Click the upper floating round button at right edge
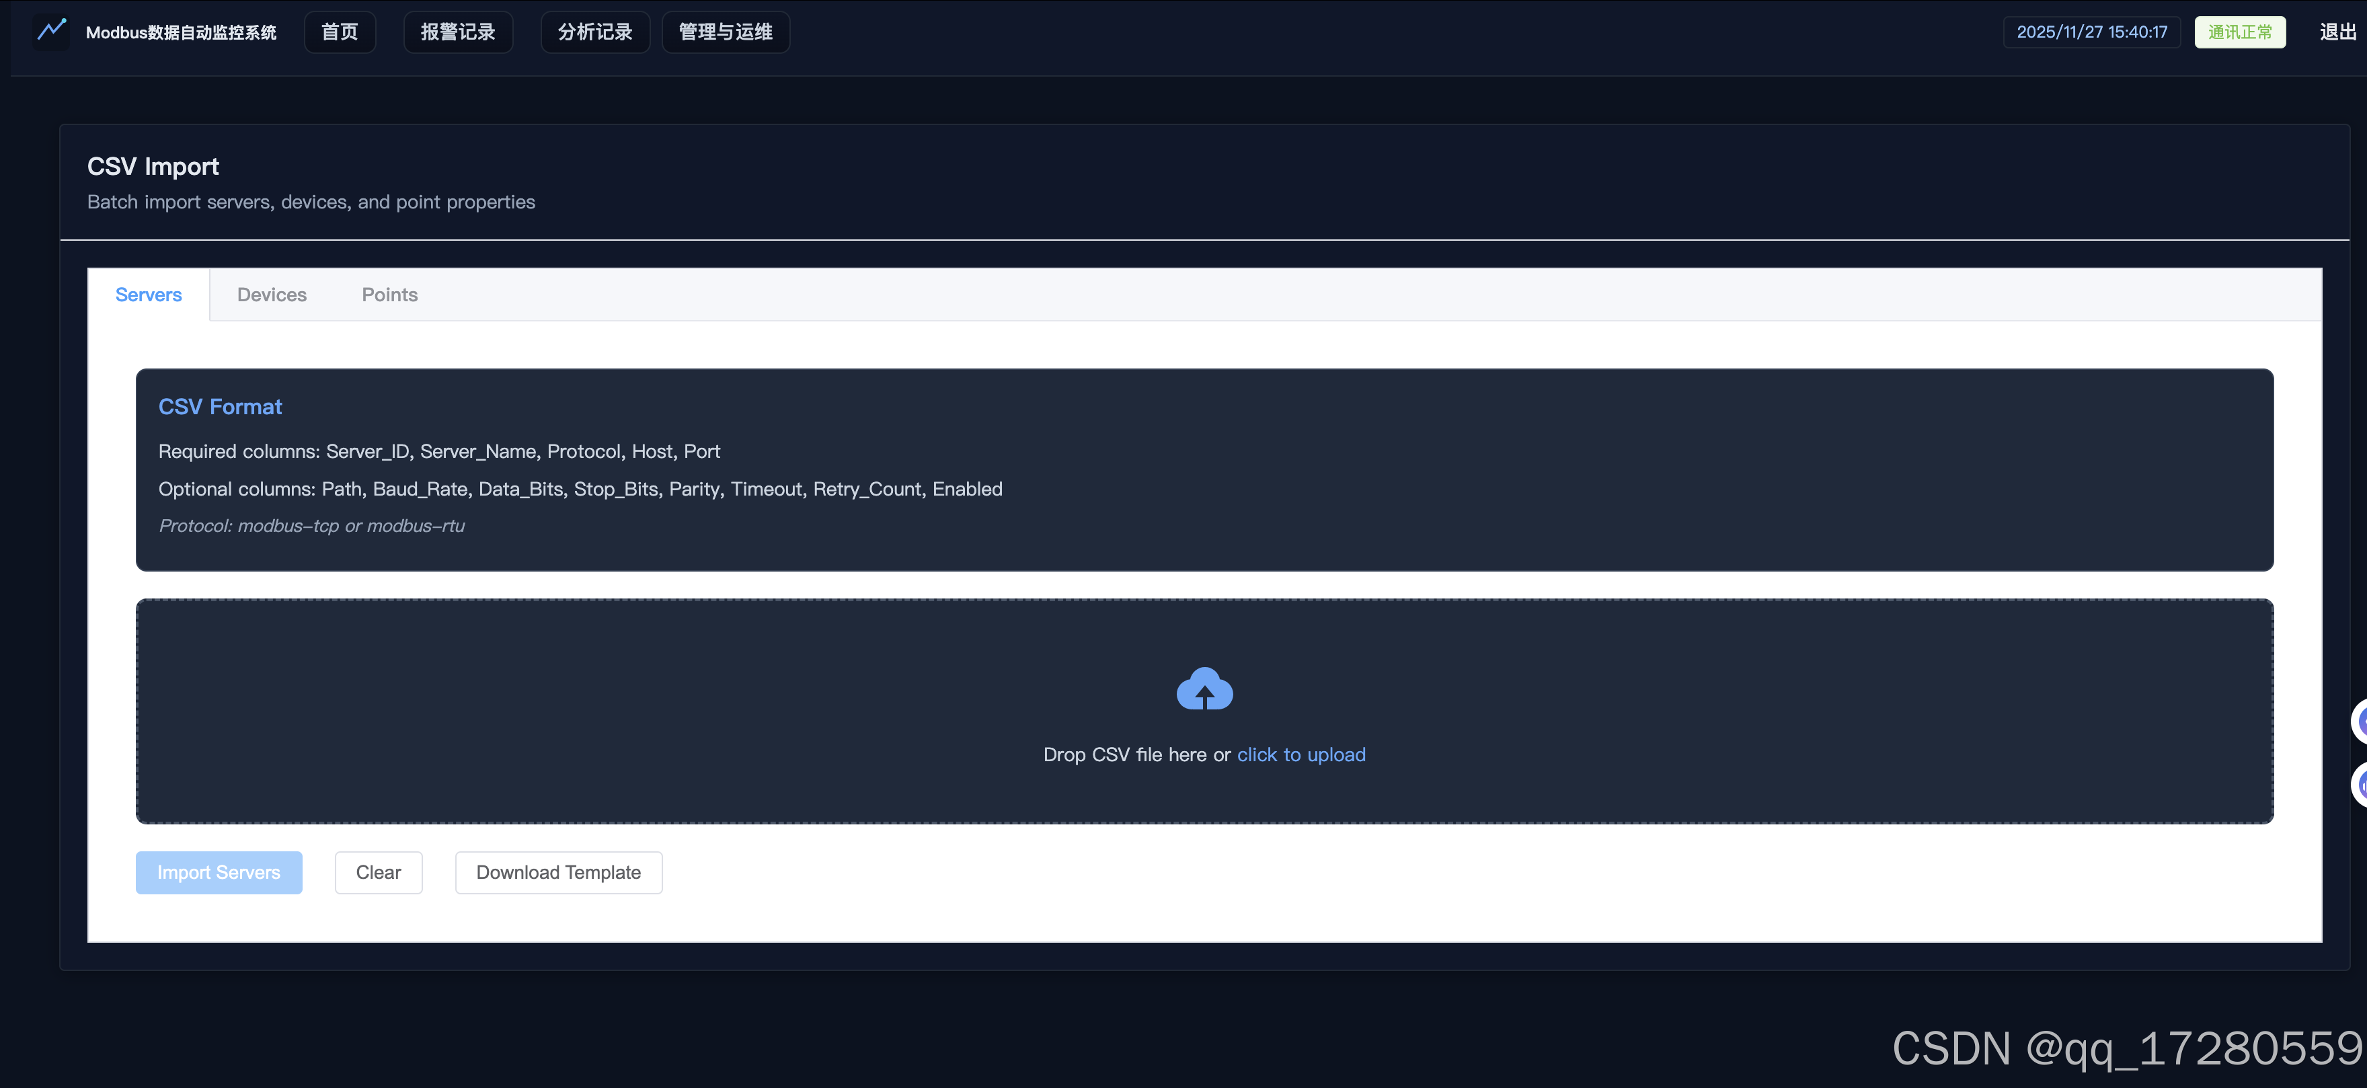 coord(2360,722)
